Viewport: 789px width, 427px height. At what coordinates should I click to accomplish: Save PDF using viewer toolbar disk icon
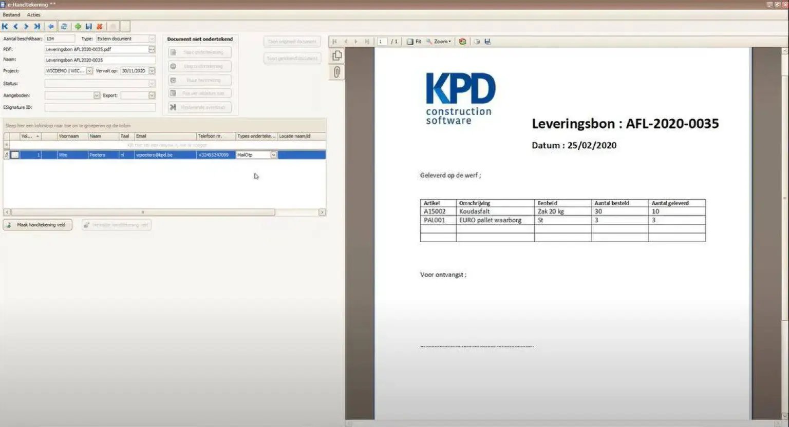pyautogui.click(x=487, y=42)
